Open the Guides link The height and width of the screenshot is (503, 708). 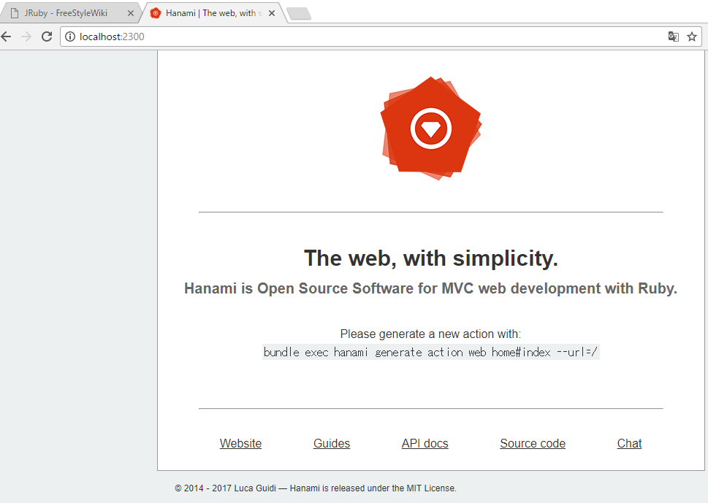332,443
